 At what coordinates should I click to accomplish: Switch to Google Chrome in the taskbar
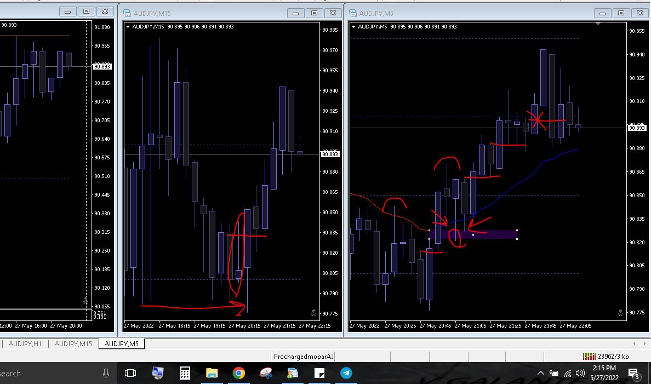(239, 373)
